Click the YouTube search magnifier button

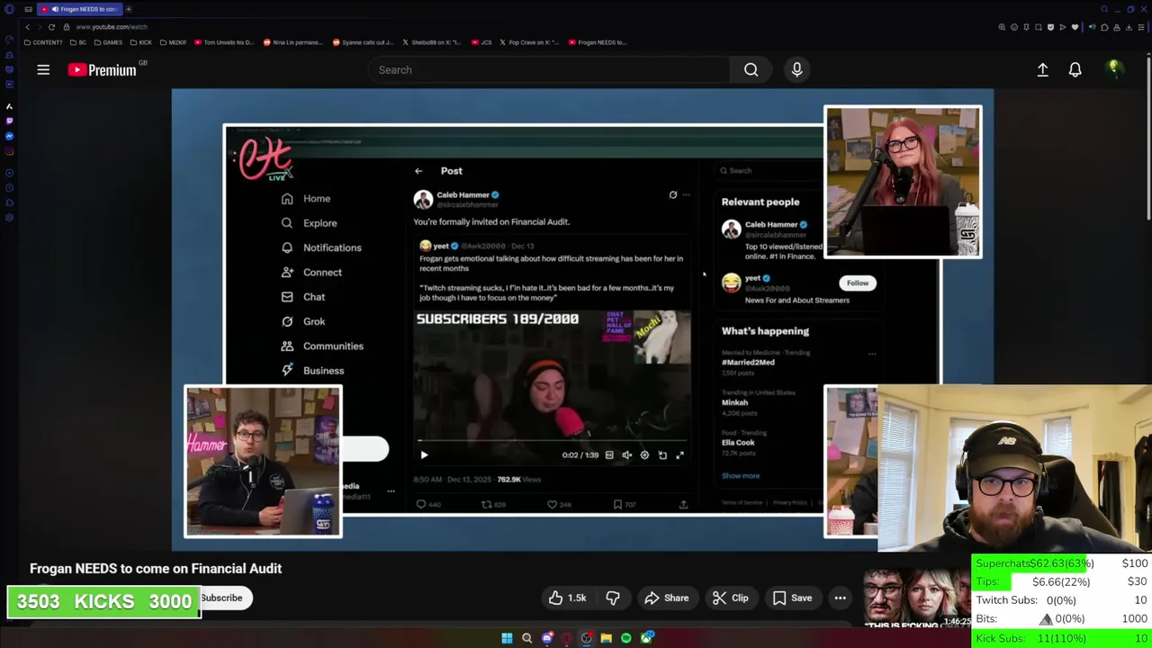(x=751, y=69)
